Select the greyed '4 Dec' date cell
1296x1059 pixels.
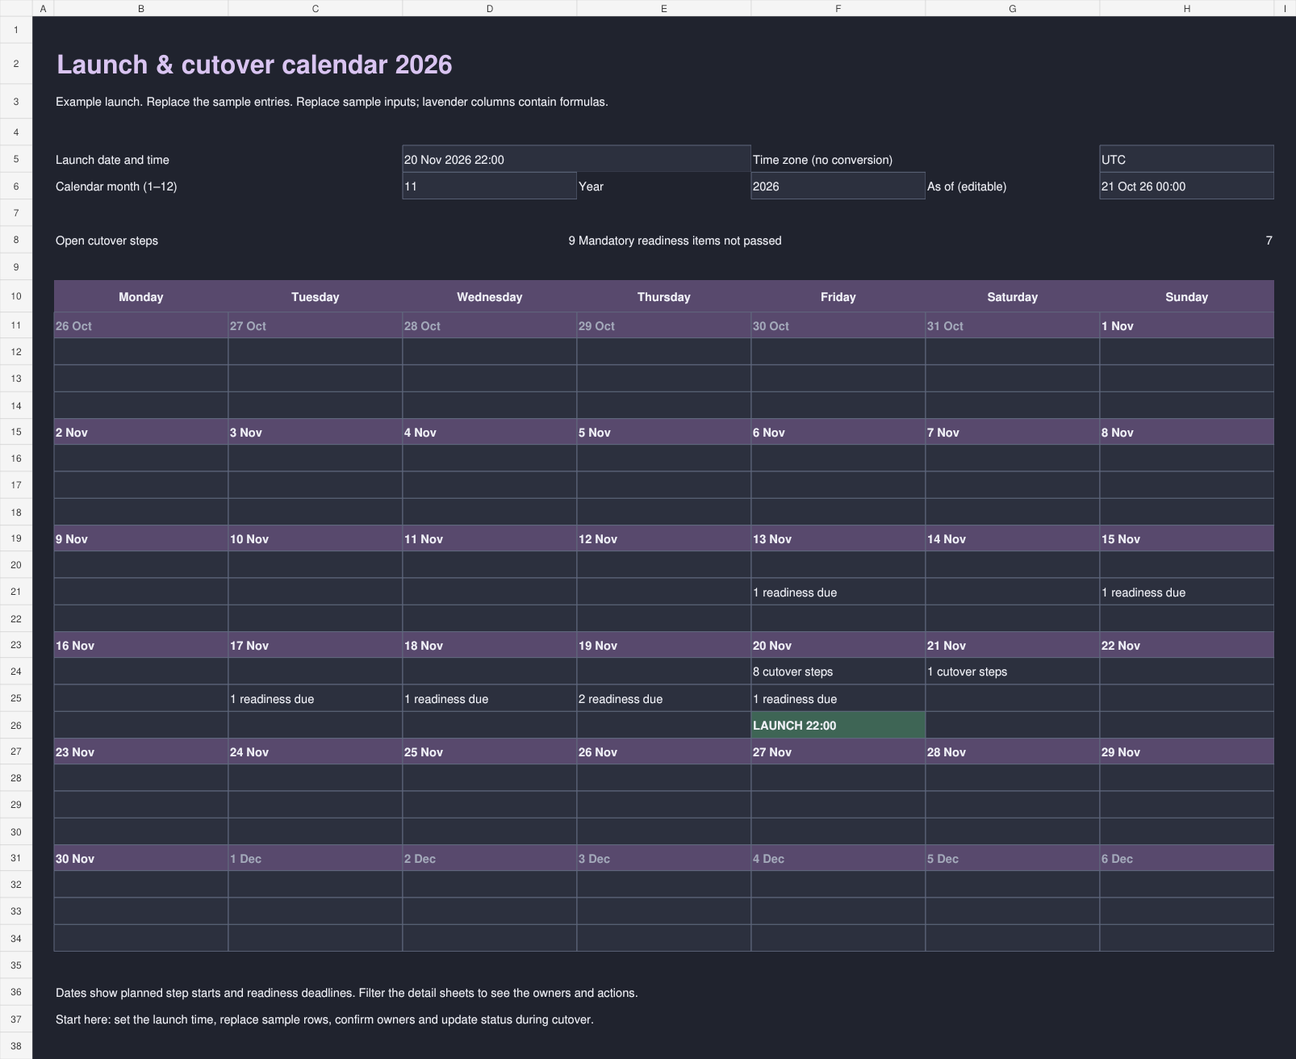[x=838, y=858]
